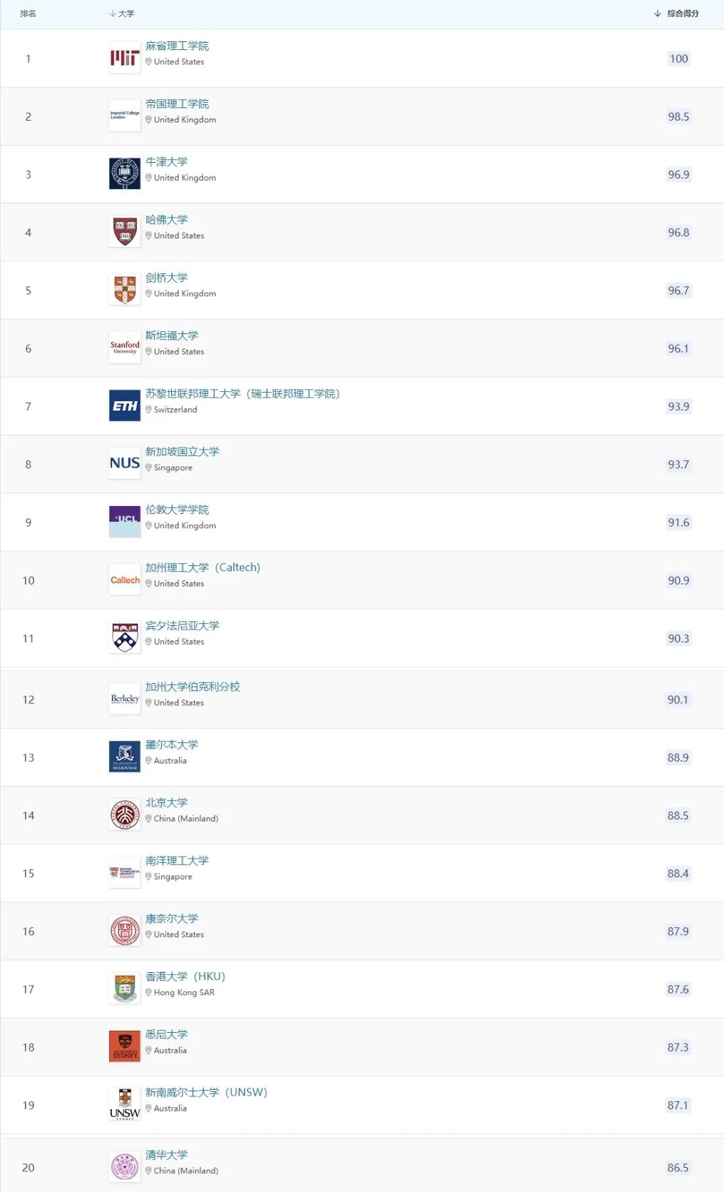Click the NUS logo
This screenshot has height=1192, width=724.
[x=125, y=464]
